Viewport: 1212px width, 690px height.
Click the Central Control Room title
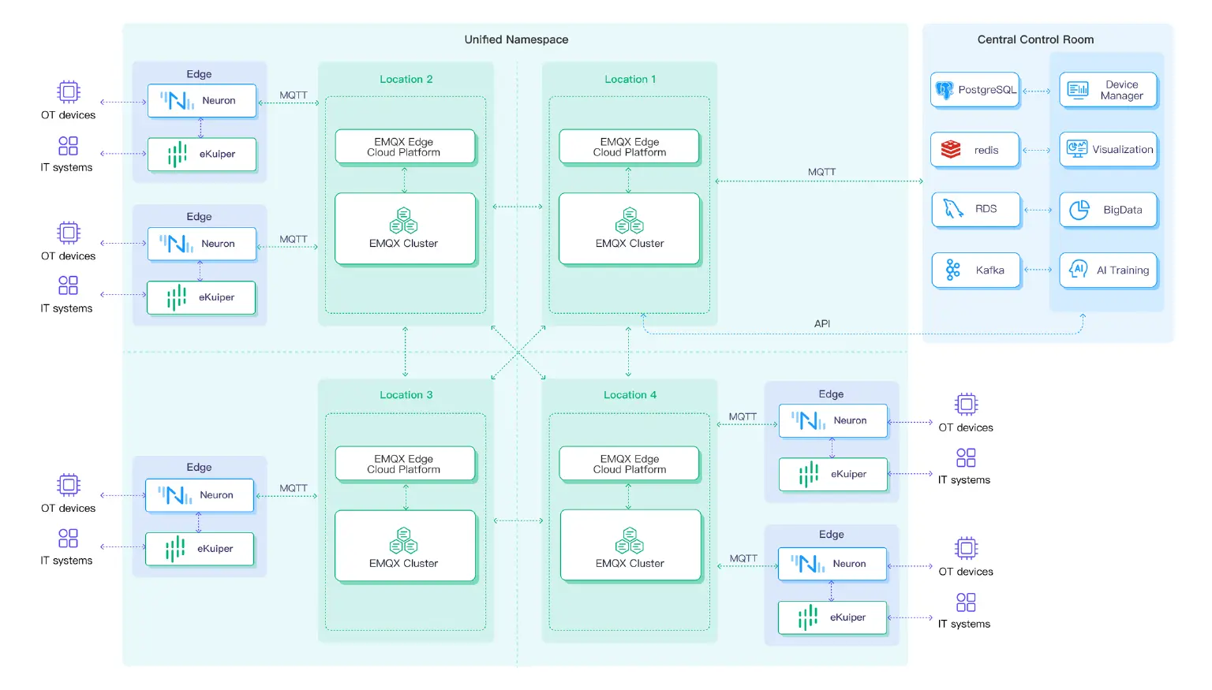1035,39
